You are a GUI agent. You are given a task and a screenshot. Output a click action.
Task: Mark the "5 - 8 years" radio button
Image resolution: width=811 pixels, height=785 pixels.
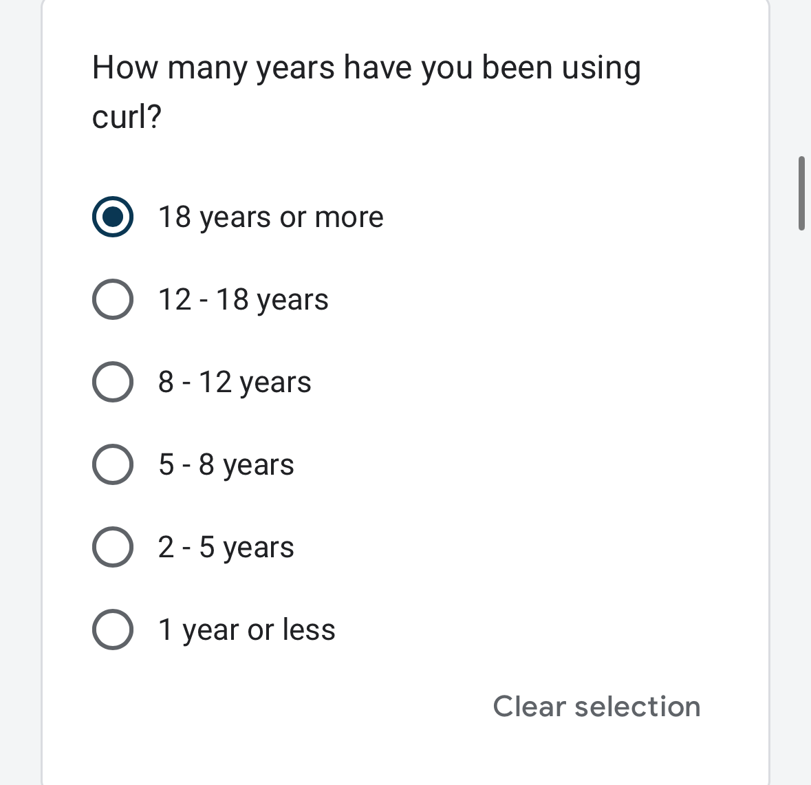pyautogui.click(x=113, y=464)
